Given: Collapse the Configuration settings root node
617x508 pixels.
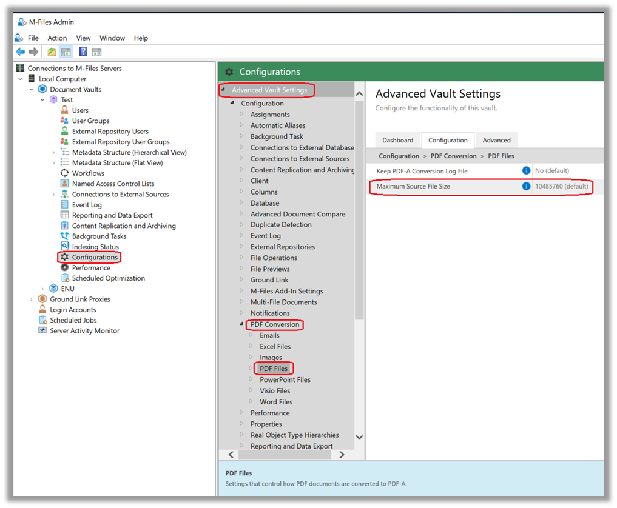Looking at the screenshot, I should (x=232, y=102).
